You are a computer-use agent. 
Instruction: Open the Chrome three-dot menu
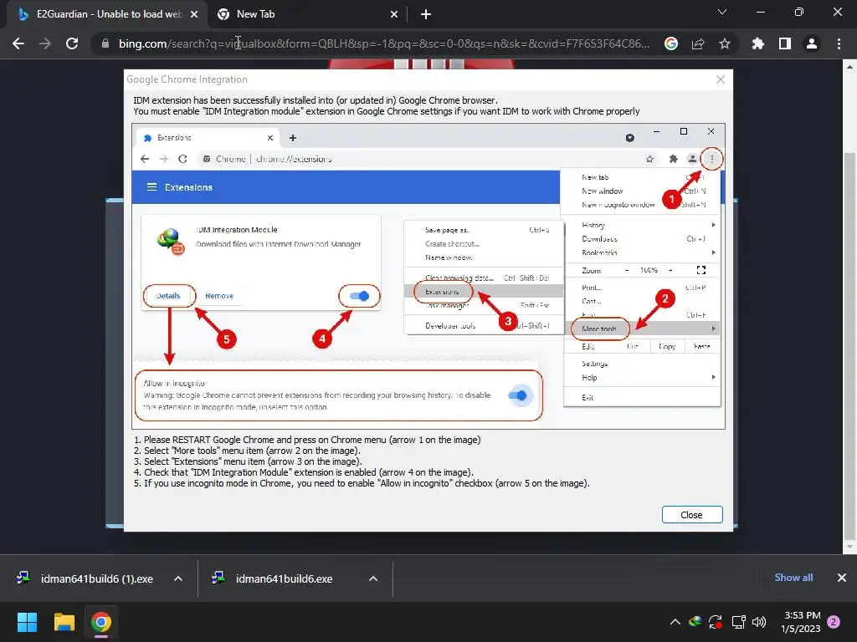(839, 43)
